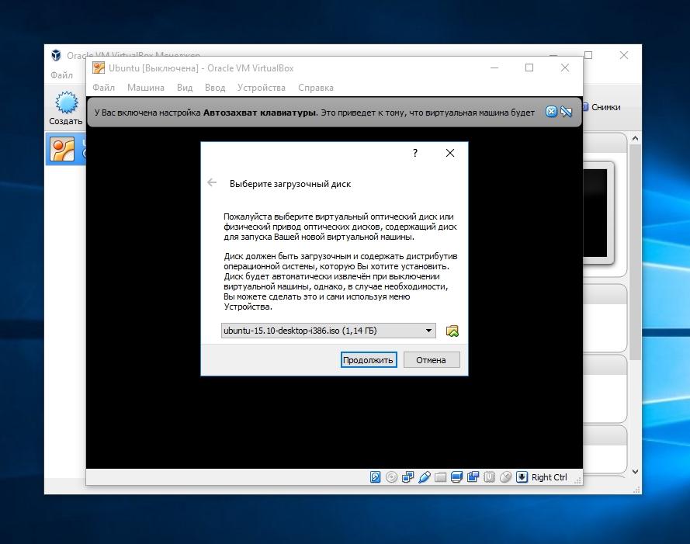Click the question mark help button
Image resolution: width=690 pixels, height=544 pixels.
[x=415, y=153]
